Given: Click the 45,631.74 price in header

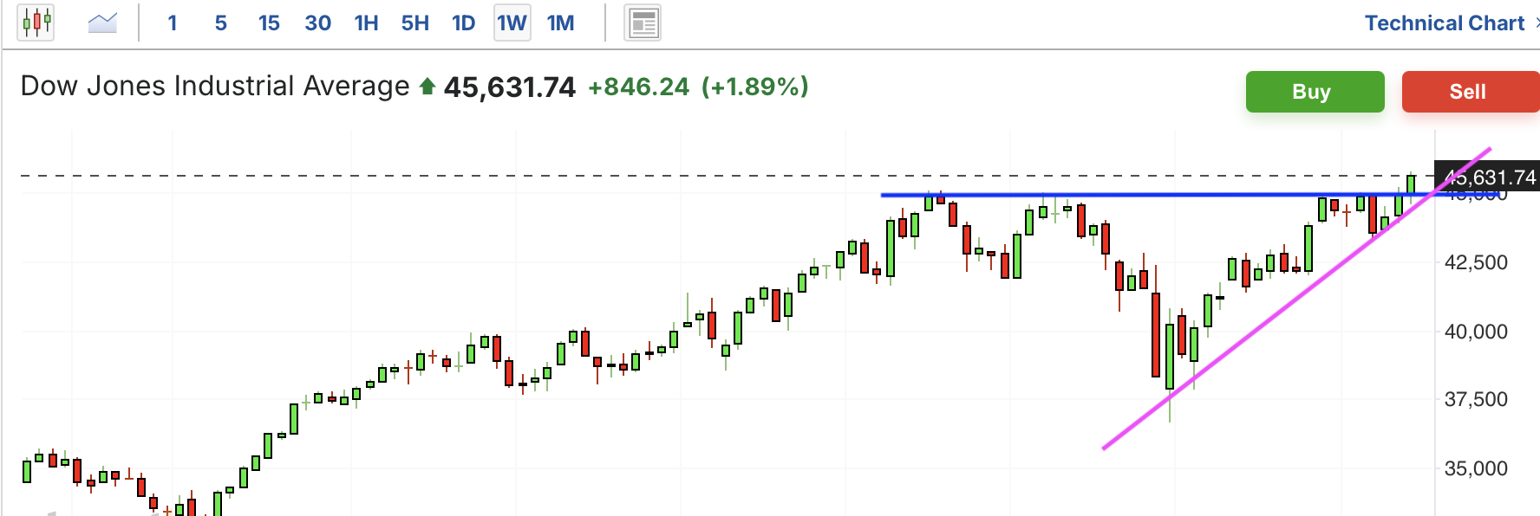Looking at the screenshot, I should 510,87.
